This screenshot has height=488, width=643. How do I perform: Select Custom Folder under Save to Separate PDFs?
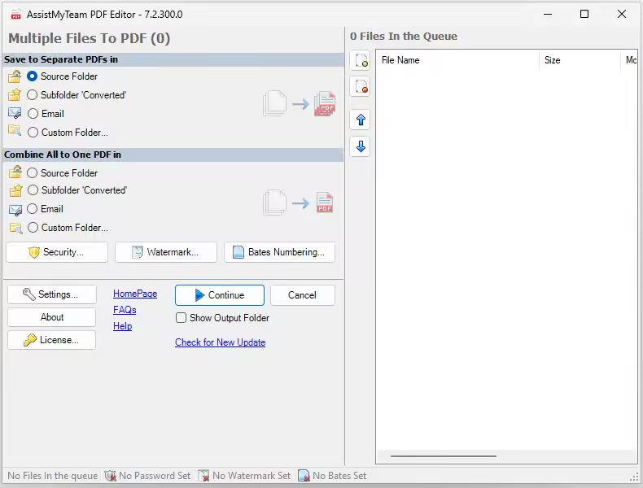tap(33, 133)
